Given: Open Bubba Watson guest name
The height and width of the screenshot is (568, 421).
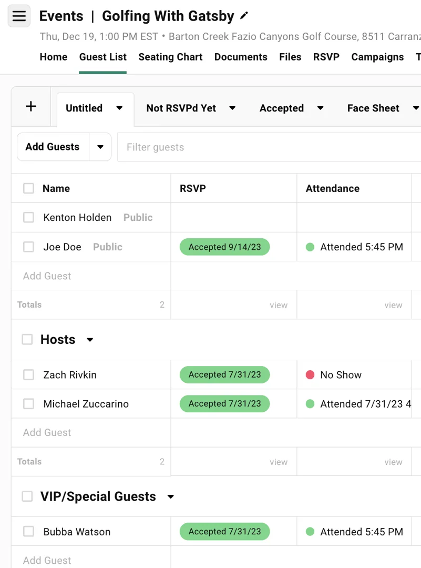Looking at the screenshot, I should tap(77, 532).
